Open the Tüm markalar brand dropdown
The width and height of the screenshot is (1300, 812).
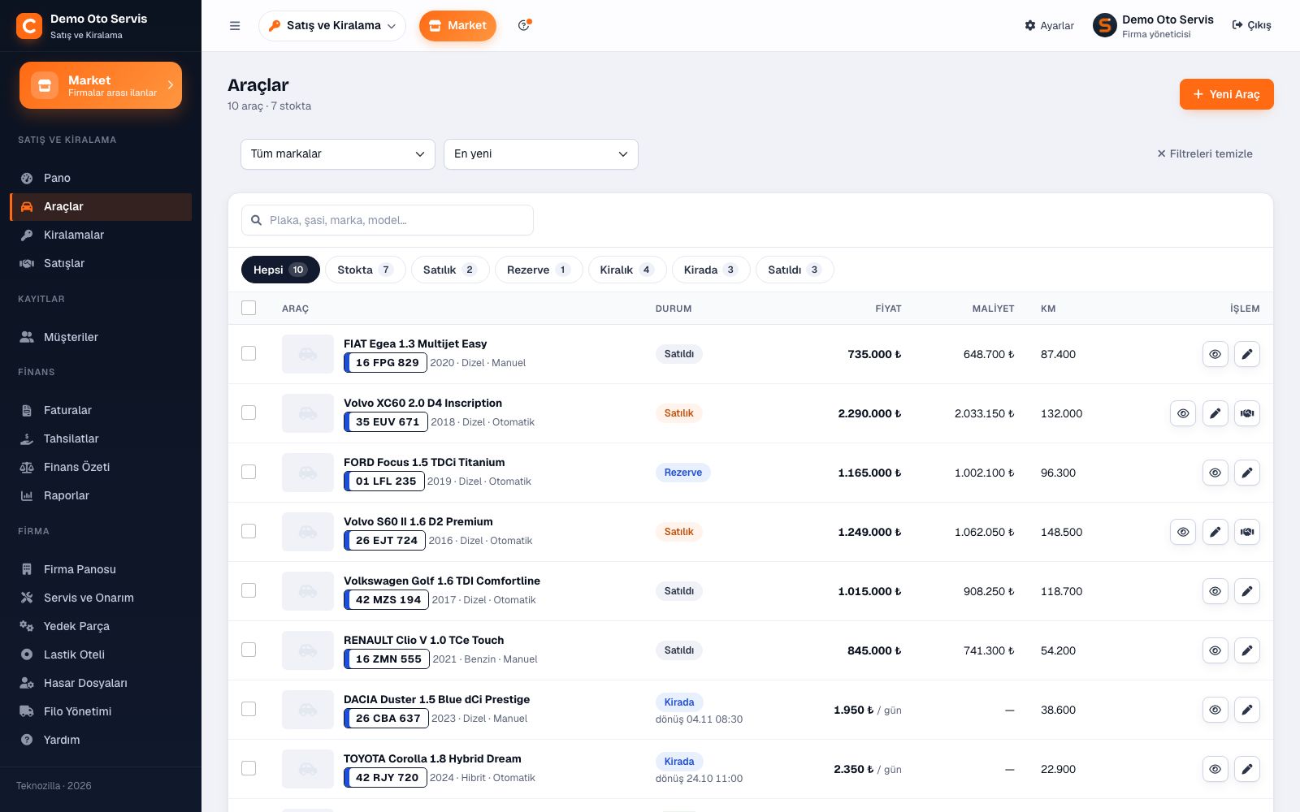[338, 154]
